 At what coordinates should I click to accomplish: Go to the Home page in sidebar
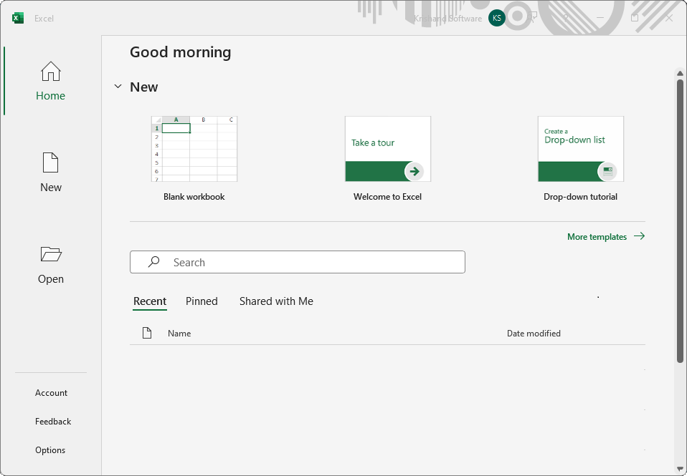coord(50,81)
